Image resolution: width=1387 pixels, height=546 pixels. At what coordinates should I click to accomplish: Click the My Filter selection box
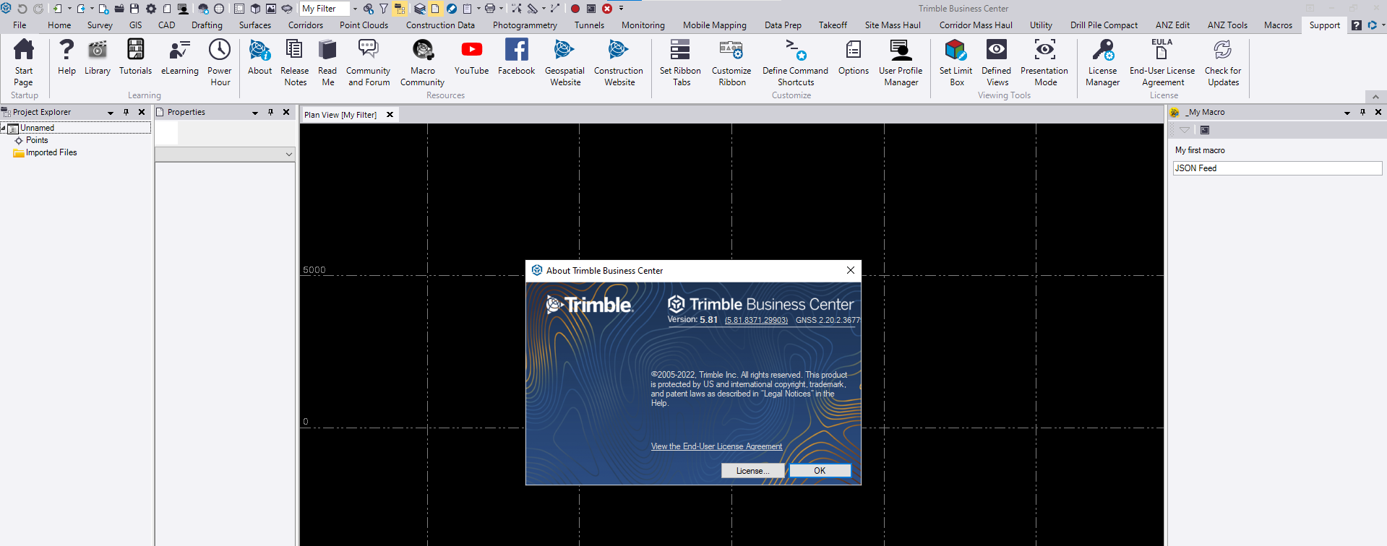point(325,9)
